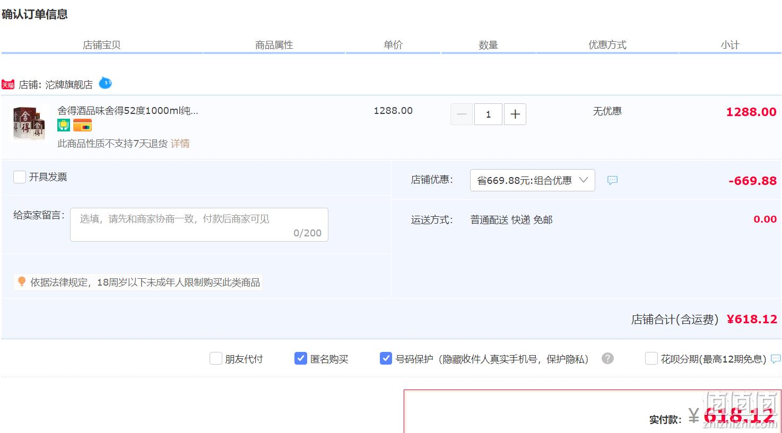Click the -669.88 discount amount
Image resolution: width=782 pixels, height=433 pixels.
click(x=753, y=181)
